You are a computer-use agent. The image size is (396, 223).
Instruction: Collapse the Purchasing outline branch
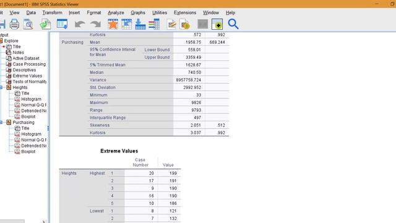coord(1,123)
